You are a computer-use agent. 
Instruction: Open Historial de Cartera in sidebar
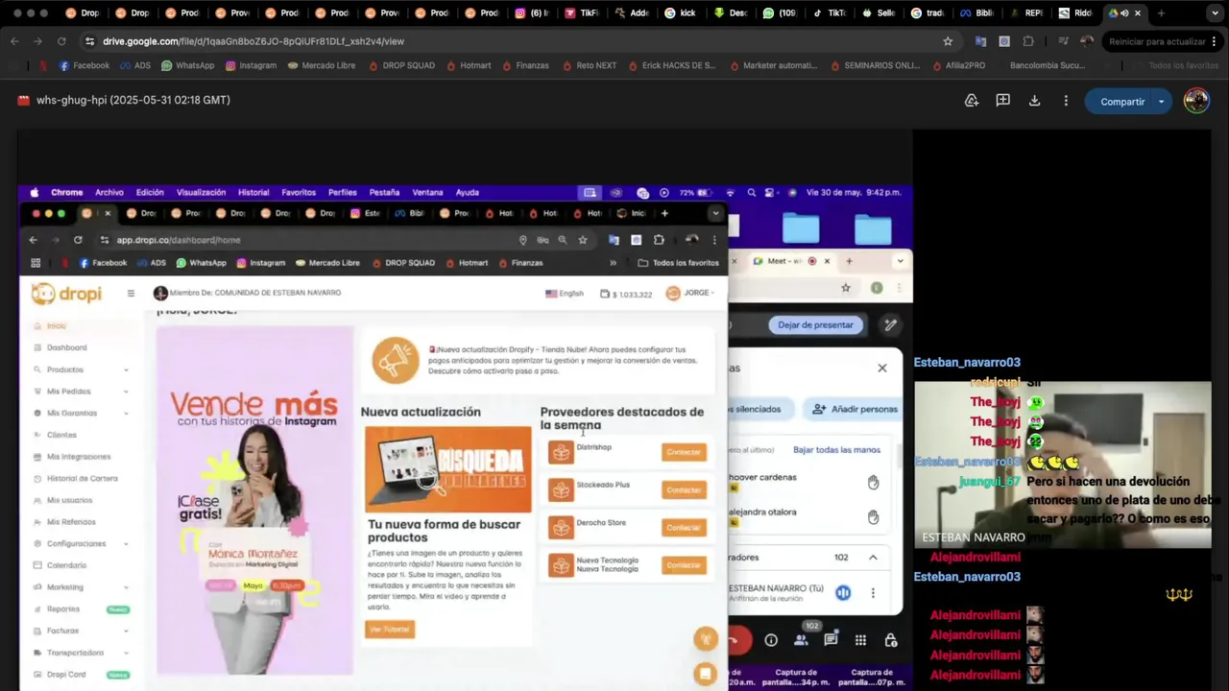[82, 478]
